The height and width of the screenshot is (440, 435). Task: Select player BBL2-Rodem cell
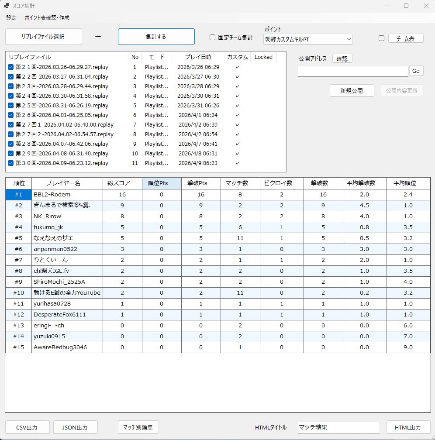(67, 195)
